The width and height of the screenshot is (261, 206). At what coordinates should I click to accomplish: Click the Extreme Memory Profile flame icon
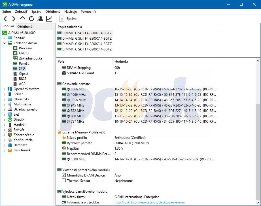[60, 132]
